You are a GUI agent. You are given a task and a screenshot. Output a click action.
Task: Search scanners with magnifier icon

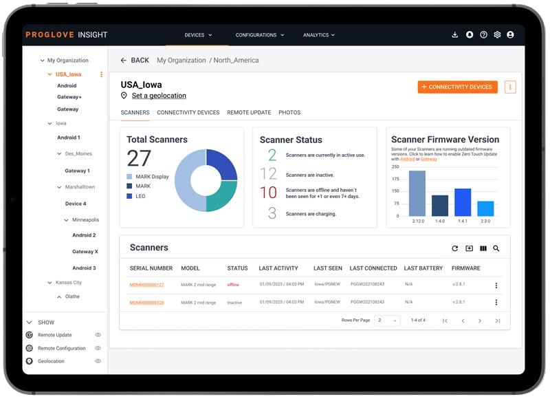(x=496, y=248)
